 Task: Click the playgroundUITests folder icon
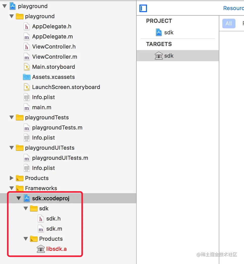19,148
